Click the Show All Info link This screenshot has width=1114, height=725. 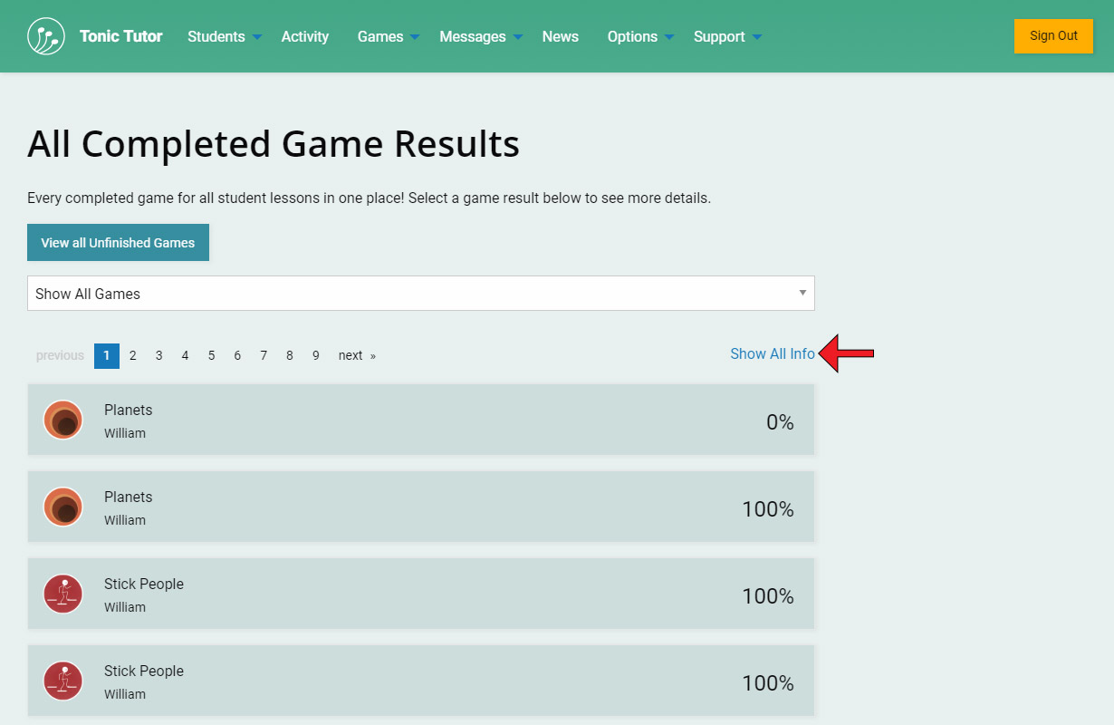[772, 354]
